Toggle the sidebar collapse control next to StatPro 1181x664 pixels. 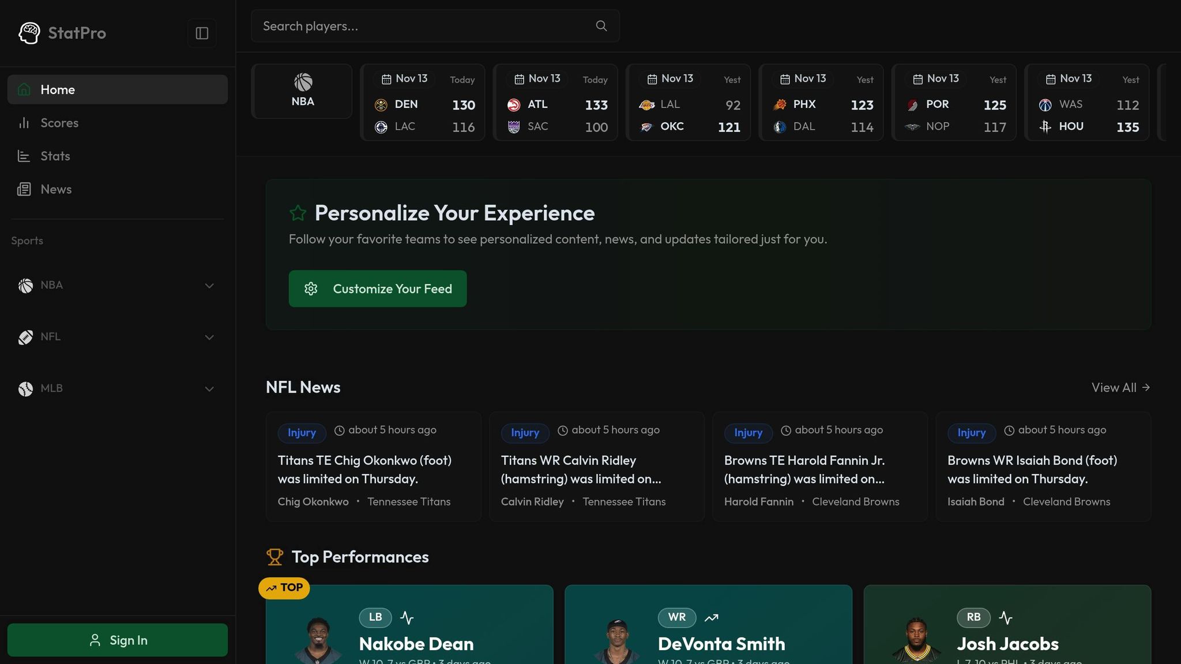pyautogui.click(x=202, y=33)
